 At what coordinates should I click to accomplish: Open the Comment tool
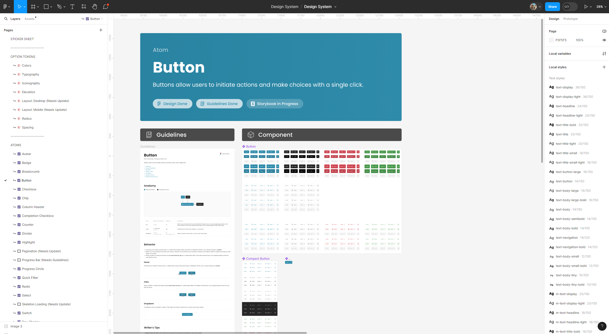click(x=105, y=7)
